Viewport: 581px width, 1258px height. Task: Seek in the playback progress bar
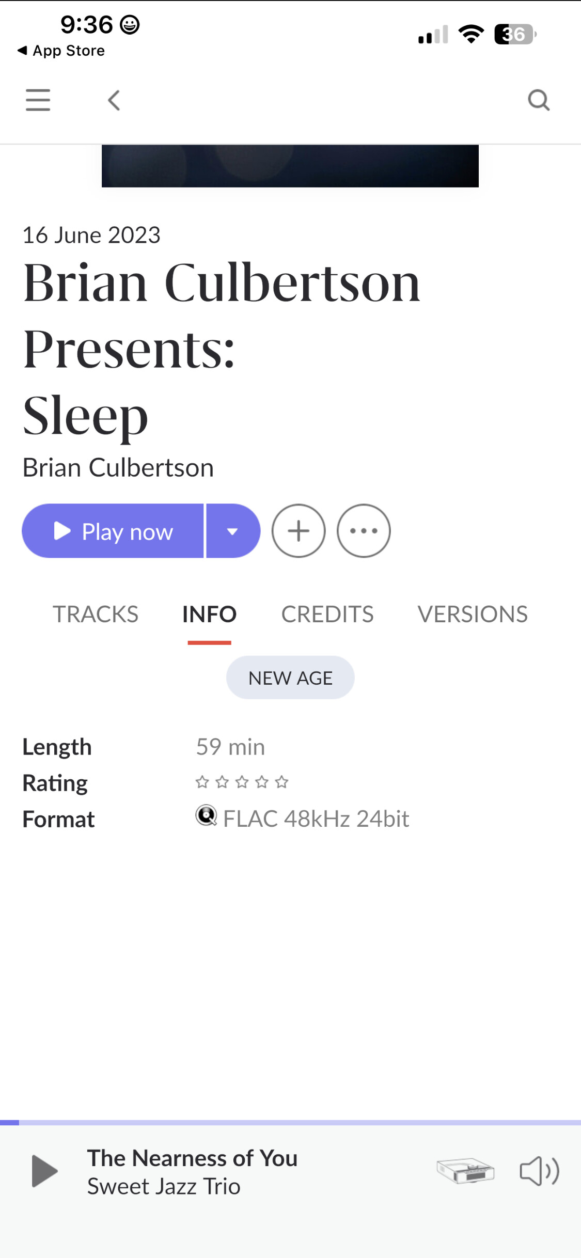(x=290, y=1122)
